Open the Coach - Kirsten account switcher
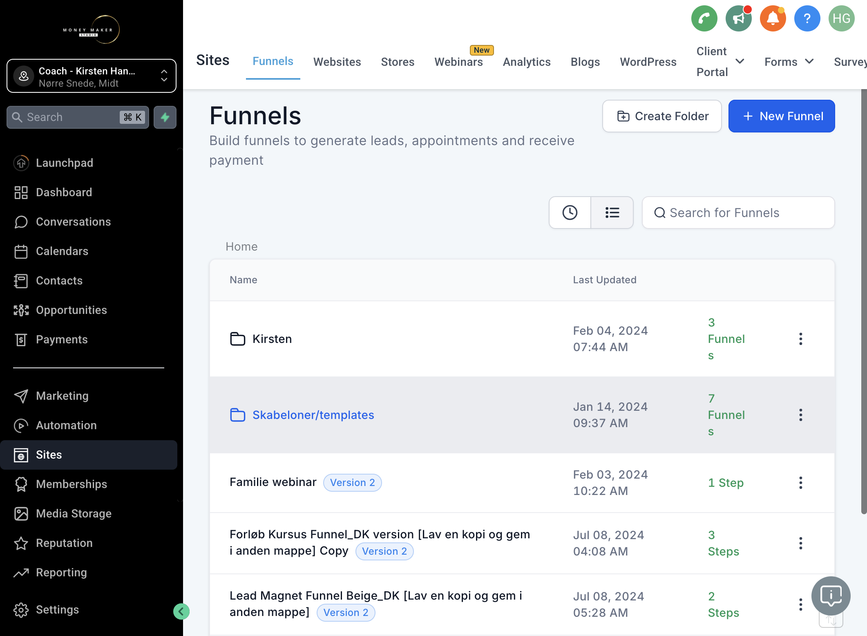 click(92, 76)
